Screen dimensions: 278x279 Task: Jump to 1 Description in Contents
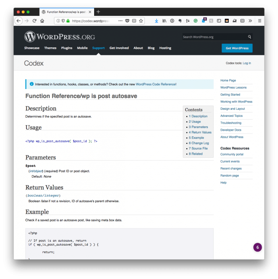tap(198, 116)
